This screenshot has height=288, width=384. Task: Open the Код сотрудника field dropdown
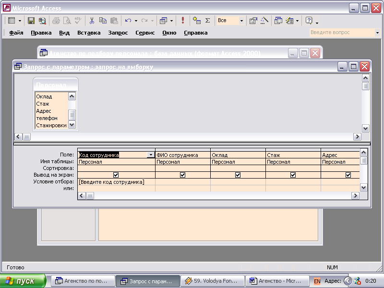click(x=151, y=155)
